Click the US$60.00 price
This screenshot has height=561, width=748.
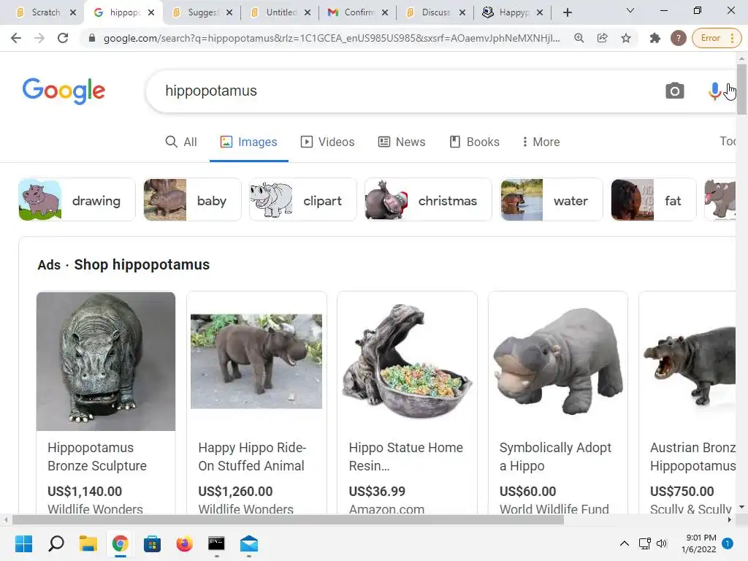pyautogui.click(x=527, y=492)
